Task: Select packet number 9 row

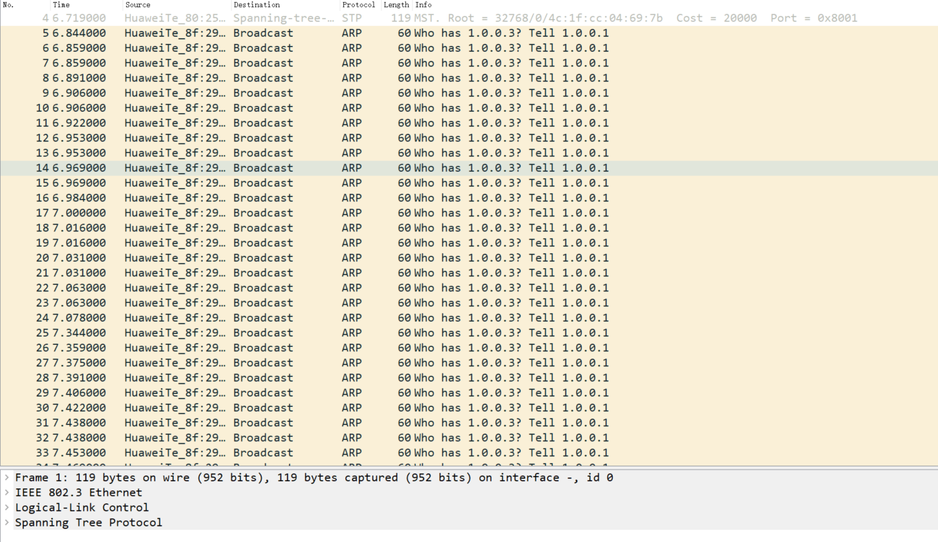Action: click(469, 93)
